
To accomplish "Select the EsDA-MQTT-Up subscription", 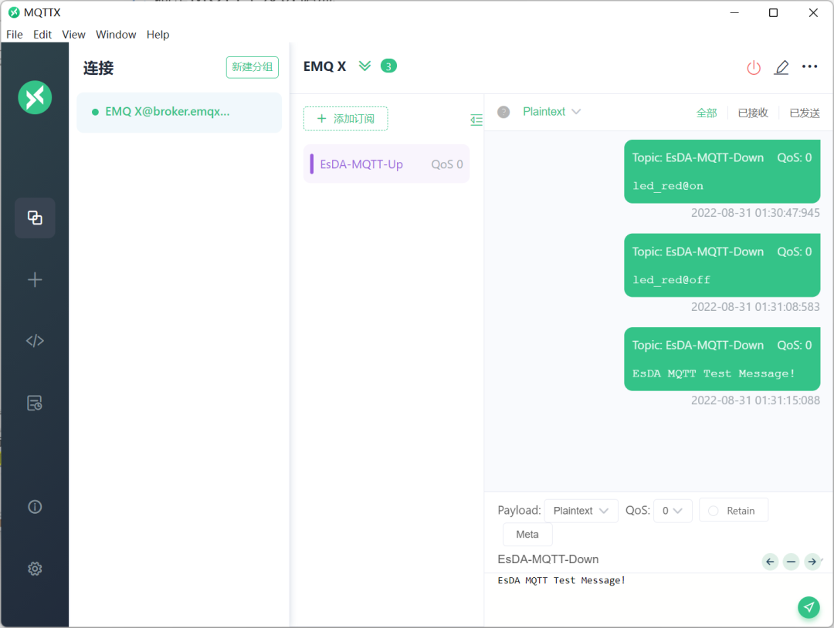I will click(386, 164).
